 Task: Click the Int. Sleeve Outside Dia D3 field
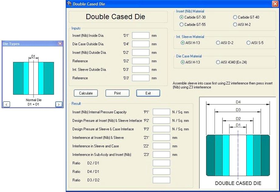141,70
